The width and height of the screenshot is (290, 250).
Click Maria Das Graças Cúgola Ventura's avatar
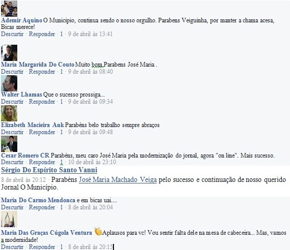pyautogui.click(x=9, y=219)
